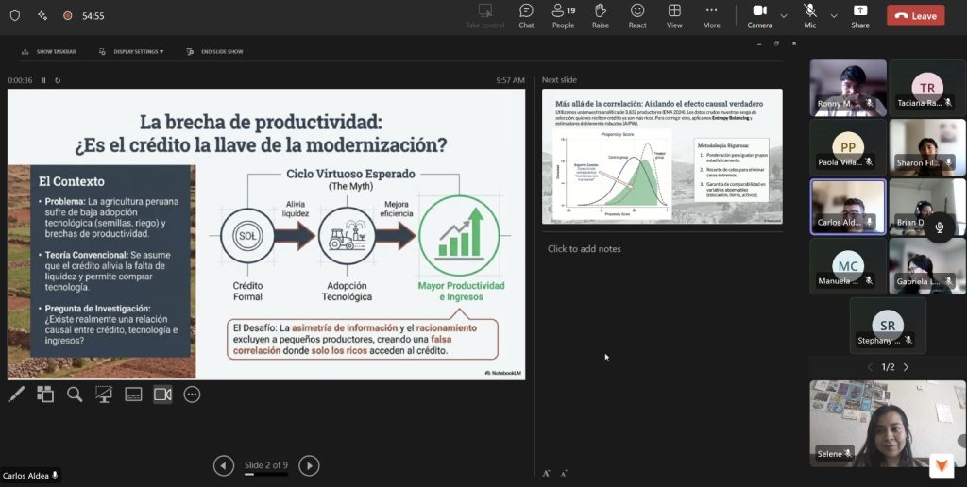Expand microphone options arrow next to Mic
The image size is (967, 487).
tap(833, 16)
